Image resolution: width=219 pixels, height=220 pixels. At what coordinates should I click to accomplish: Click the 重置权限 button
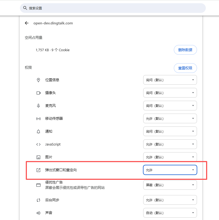(185, 68)
